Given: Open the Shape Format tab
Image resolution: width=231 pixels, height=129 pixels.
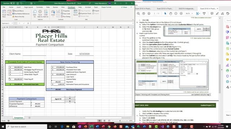Looking at the screenshot, I should (106, 7).
